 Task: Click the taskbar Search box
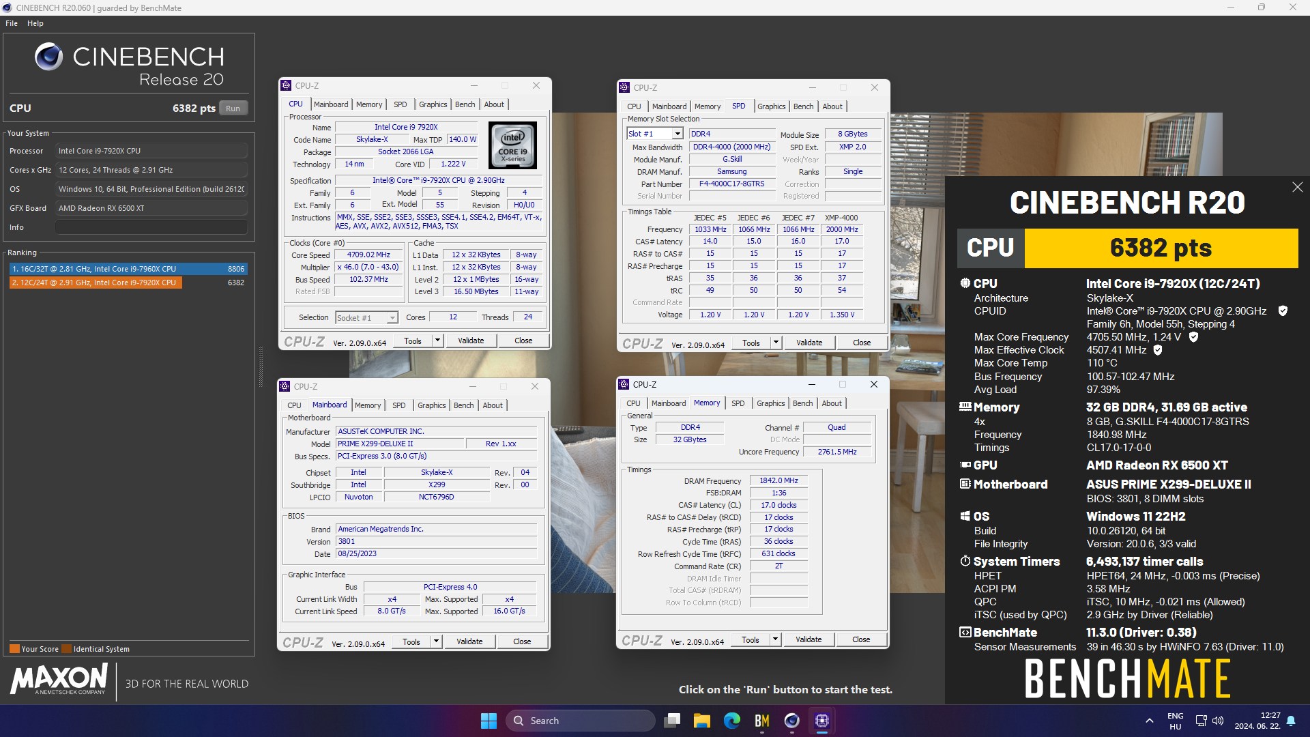coord(581,721)
